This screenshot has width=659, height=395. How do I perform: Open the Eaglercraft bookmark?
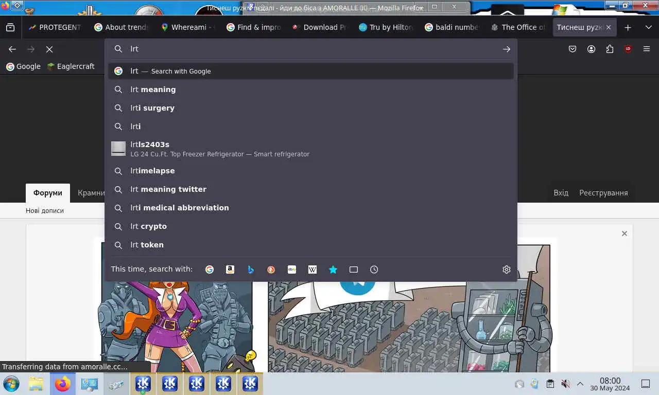point(71,66)
